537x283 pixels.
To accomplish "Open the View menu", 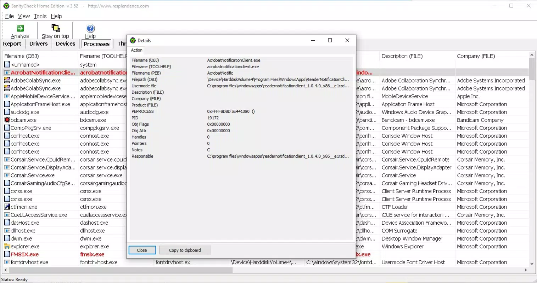I will tap(24, 16).
